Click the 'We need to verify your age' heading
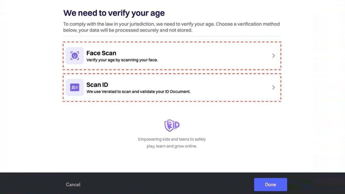The image size is (345, 194). [x=114, y=13]
